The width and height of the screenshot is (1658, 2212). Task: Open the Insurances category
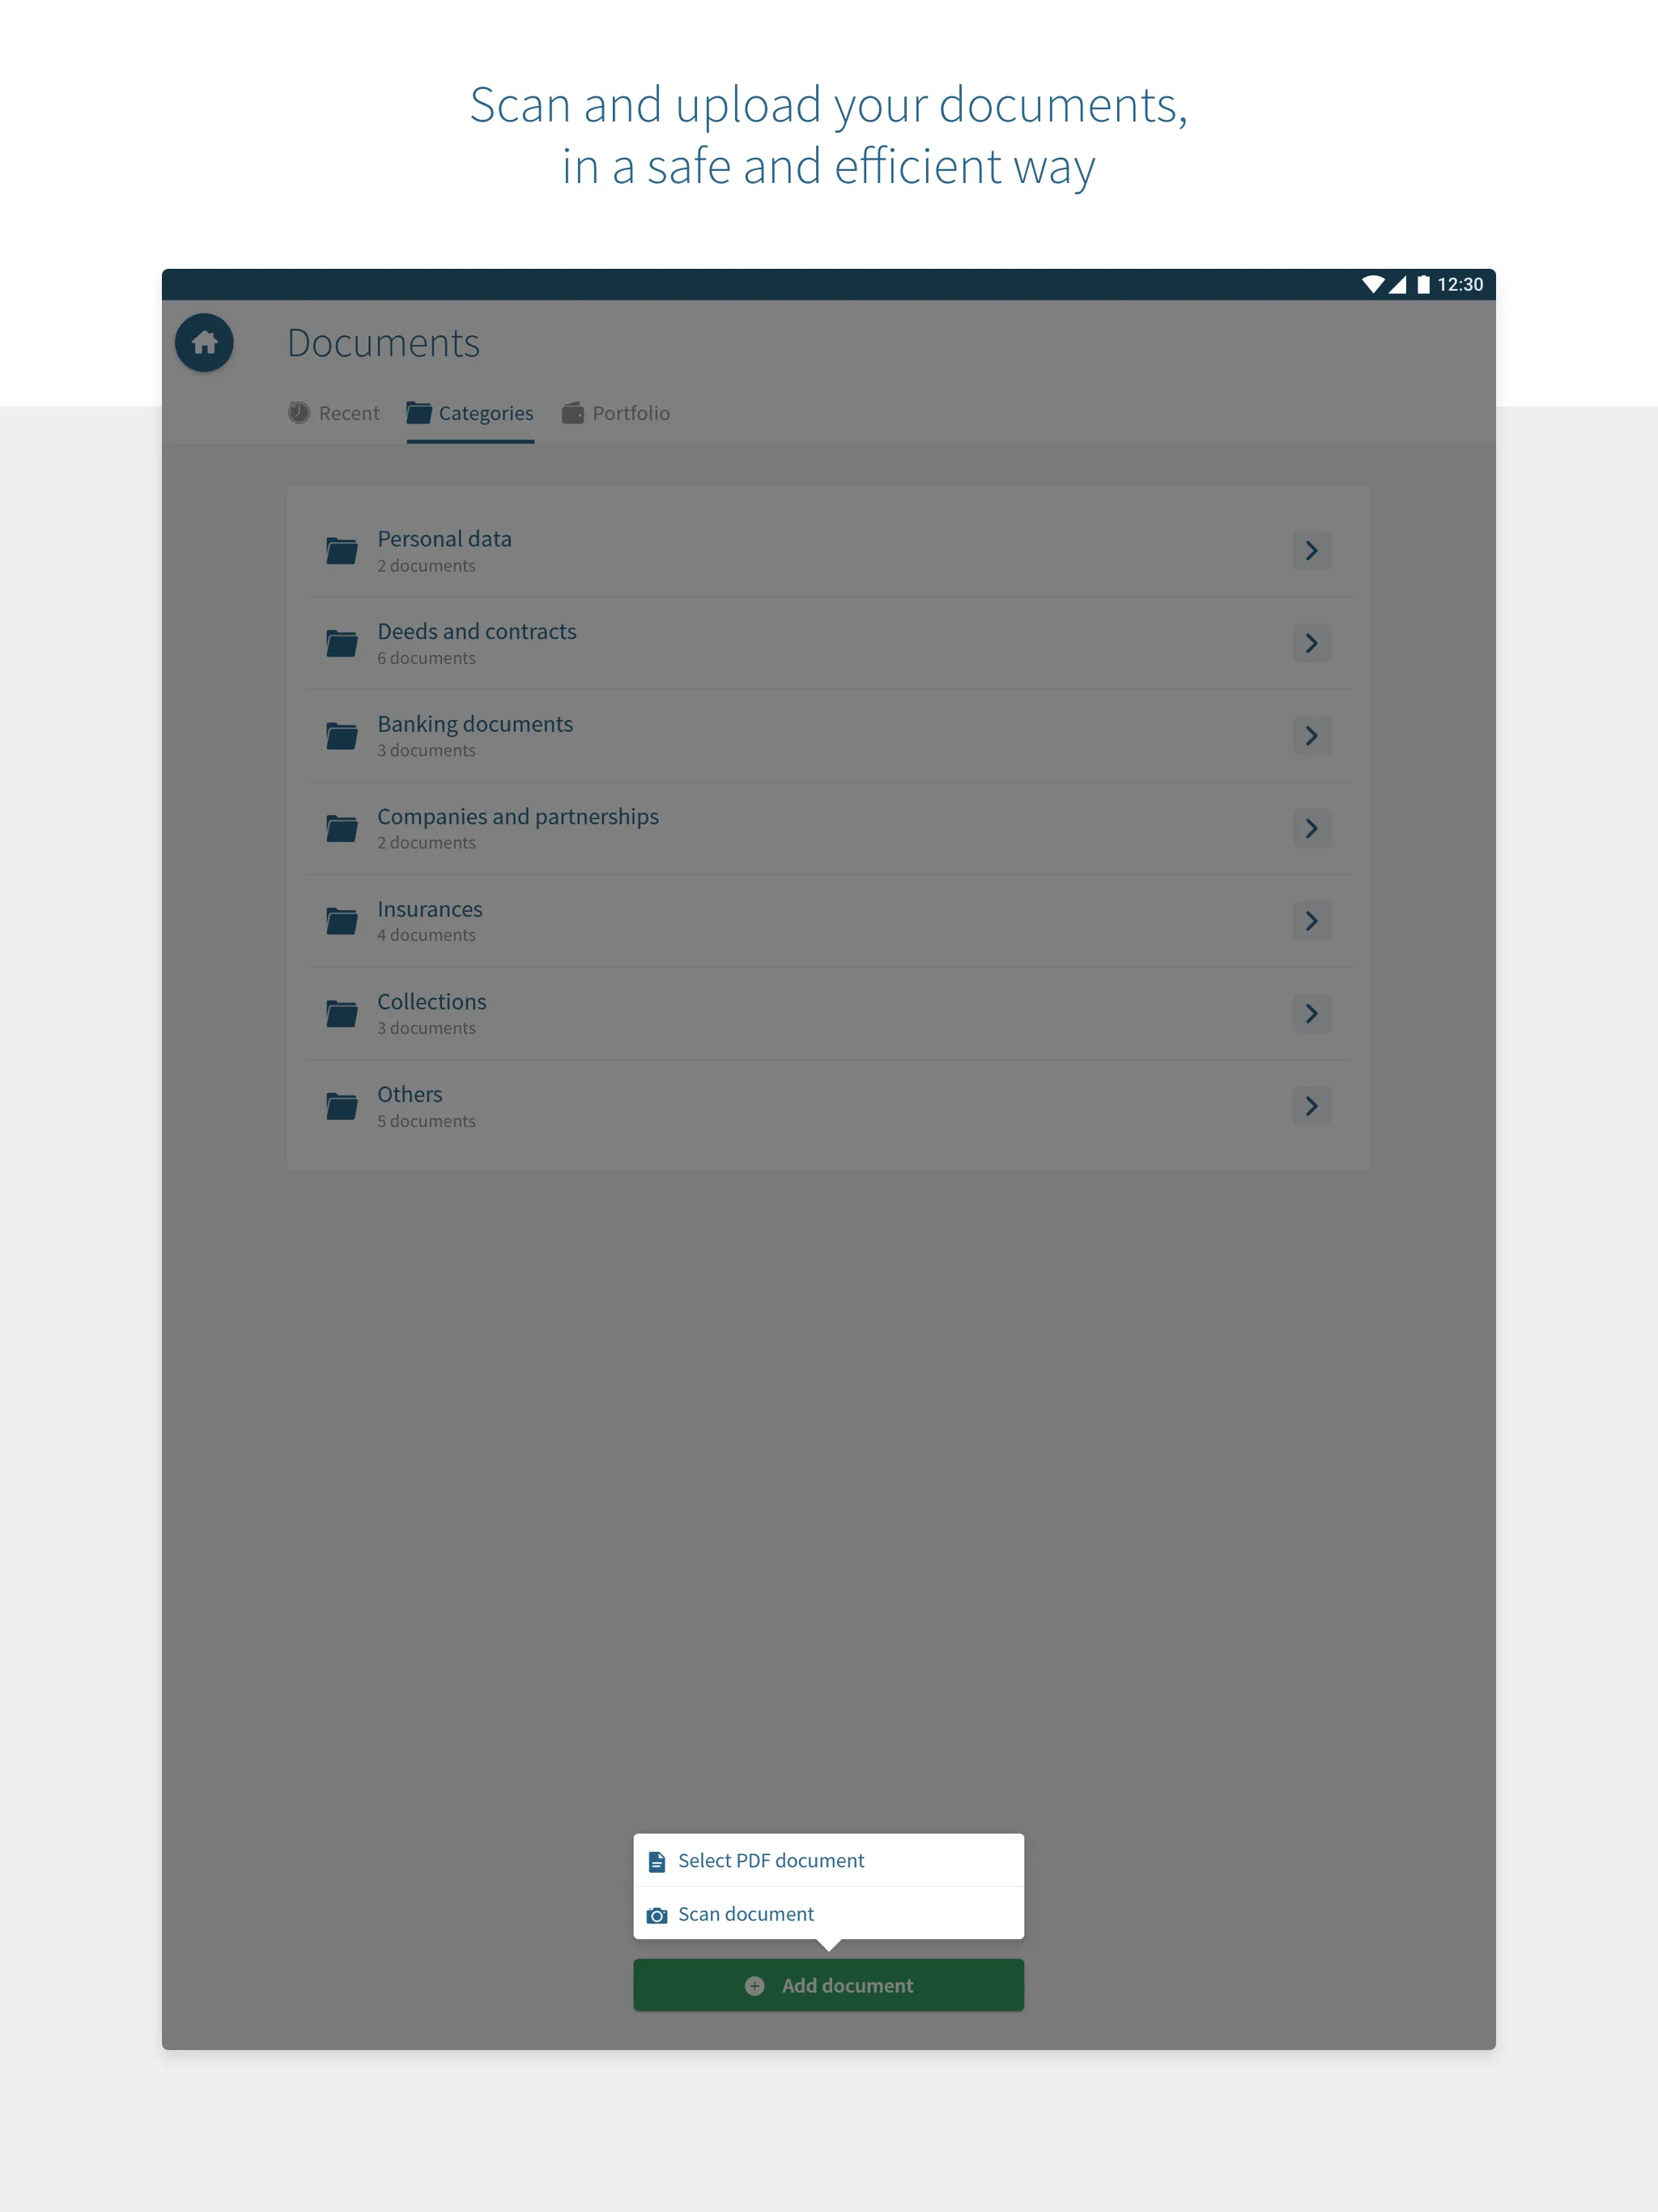pyautogui.click(x=829, y=920)
